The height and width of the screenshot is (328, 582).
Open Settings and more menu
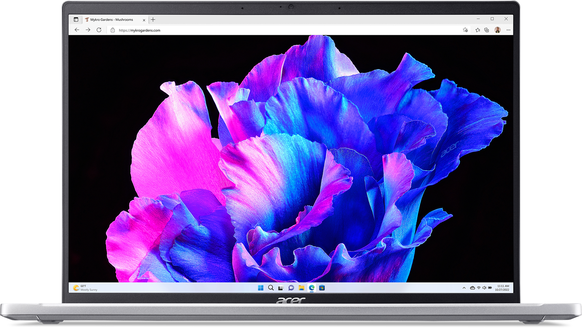508,30
